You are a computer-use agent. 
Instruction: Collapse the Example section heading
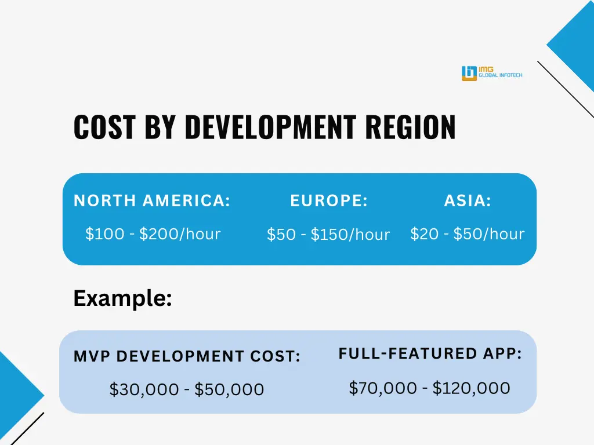click(x=122, y=299)
